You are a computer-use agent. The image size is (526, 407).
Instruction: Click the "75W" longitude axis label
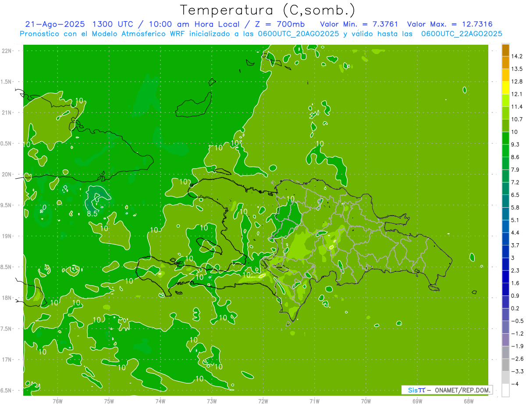[x=109, y=401]
